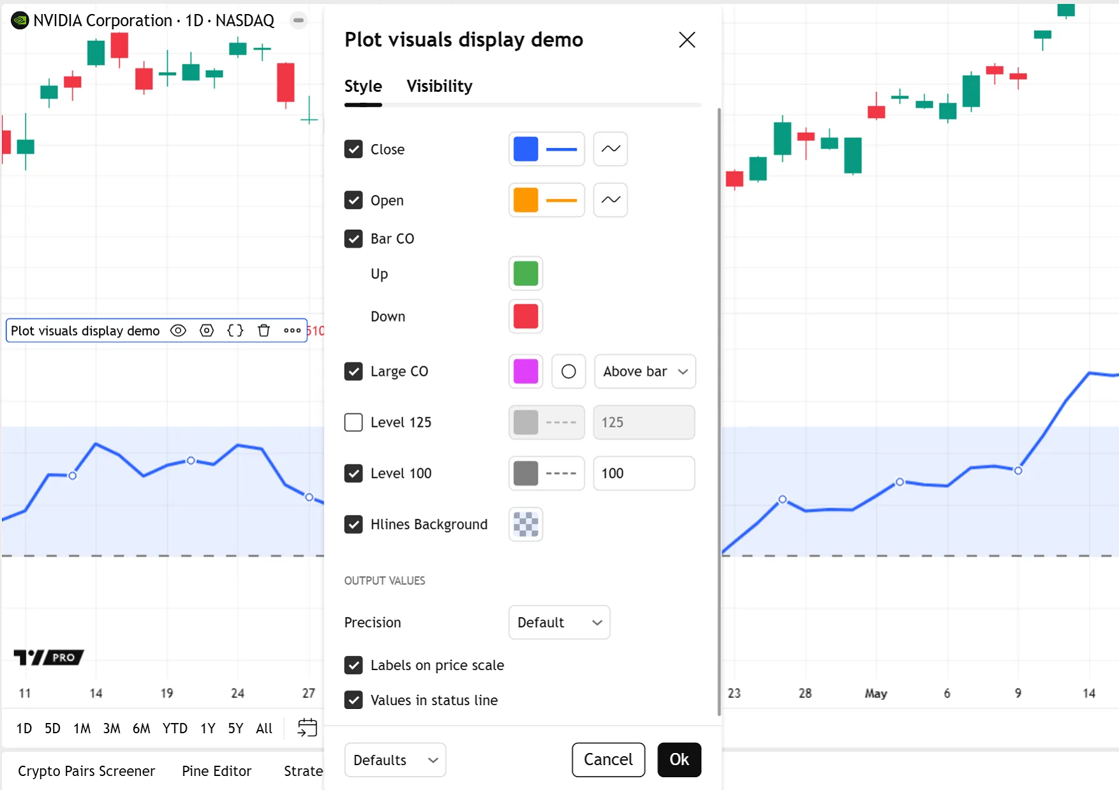This screenshot has height=790, width=1119.
Task: Switch to the Visibility tab
Action: [439, 86]
